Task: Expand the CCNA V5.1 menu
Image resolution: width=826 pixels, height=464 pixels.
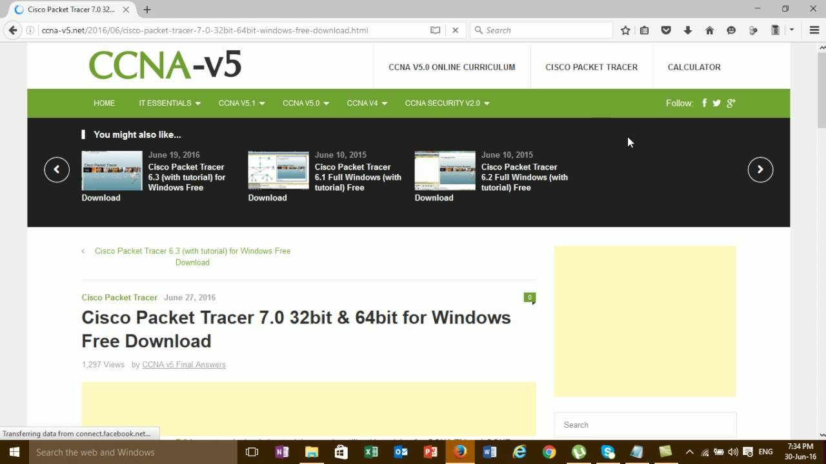Action: 242,103
